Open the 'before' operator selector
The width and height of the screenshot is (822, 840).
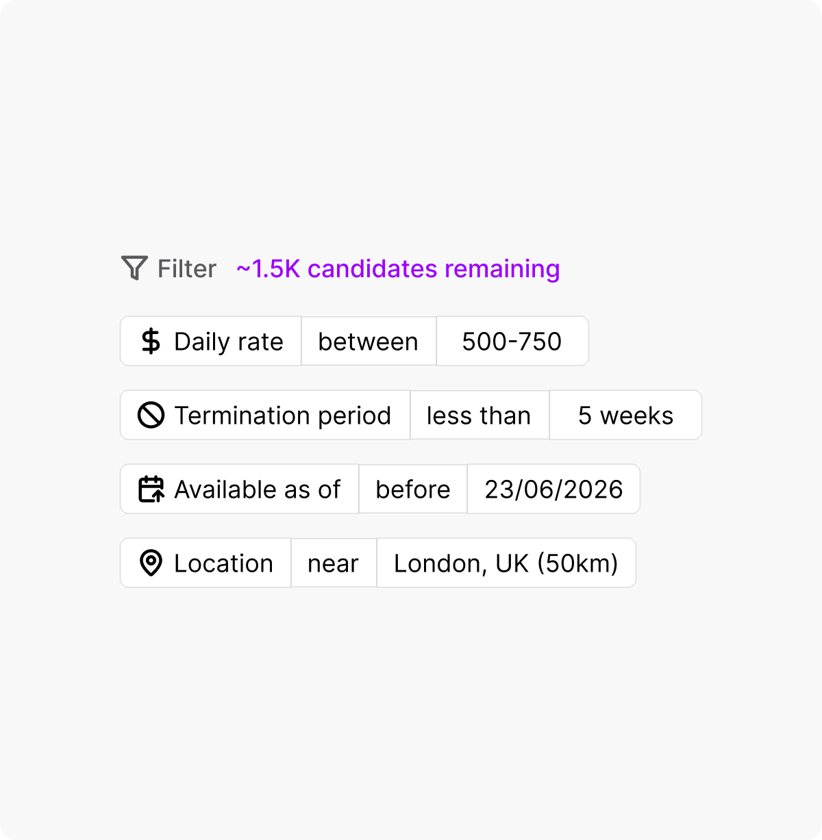412,489
